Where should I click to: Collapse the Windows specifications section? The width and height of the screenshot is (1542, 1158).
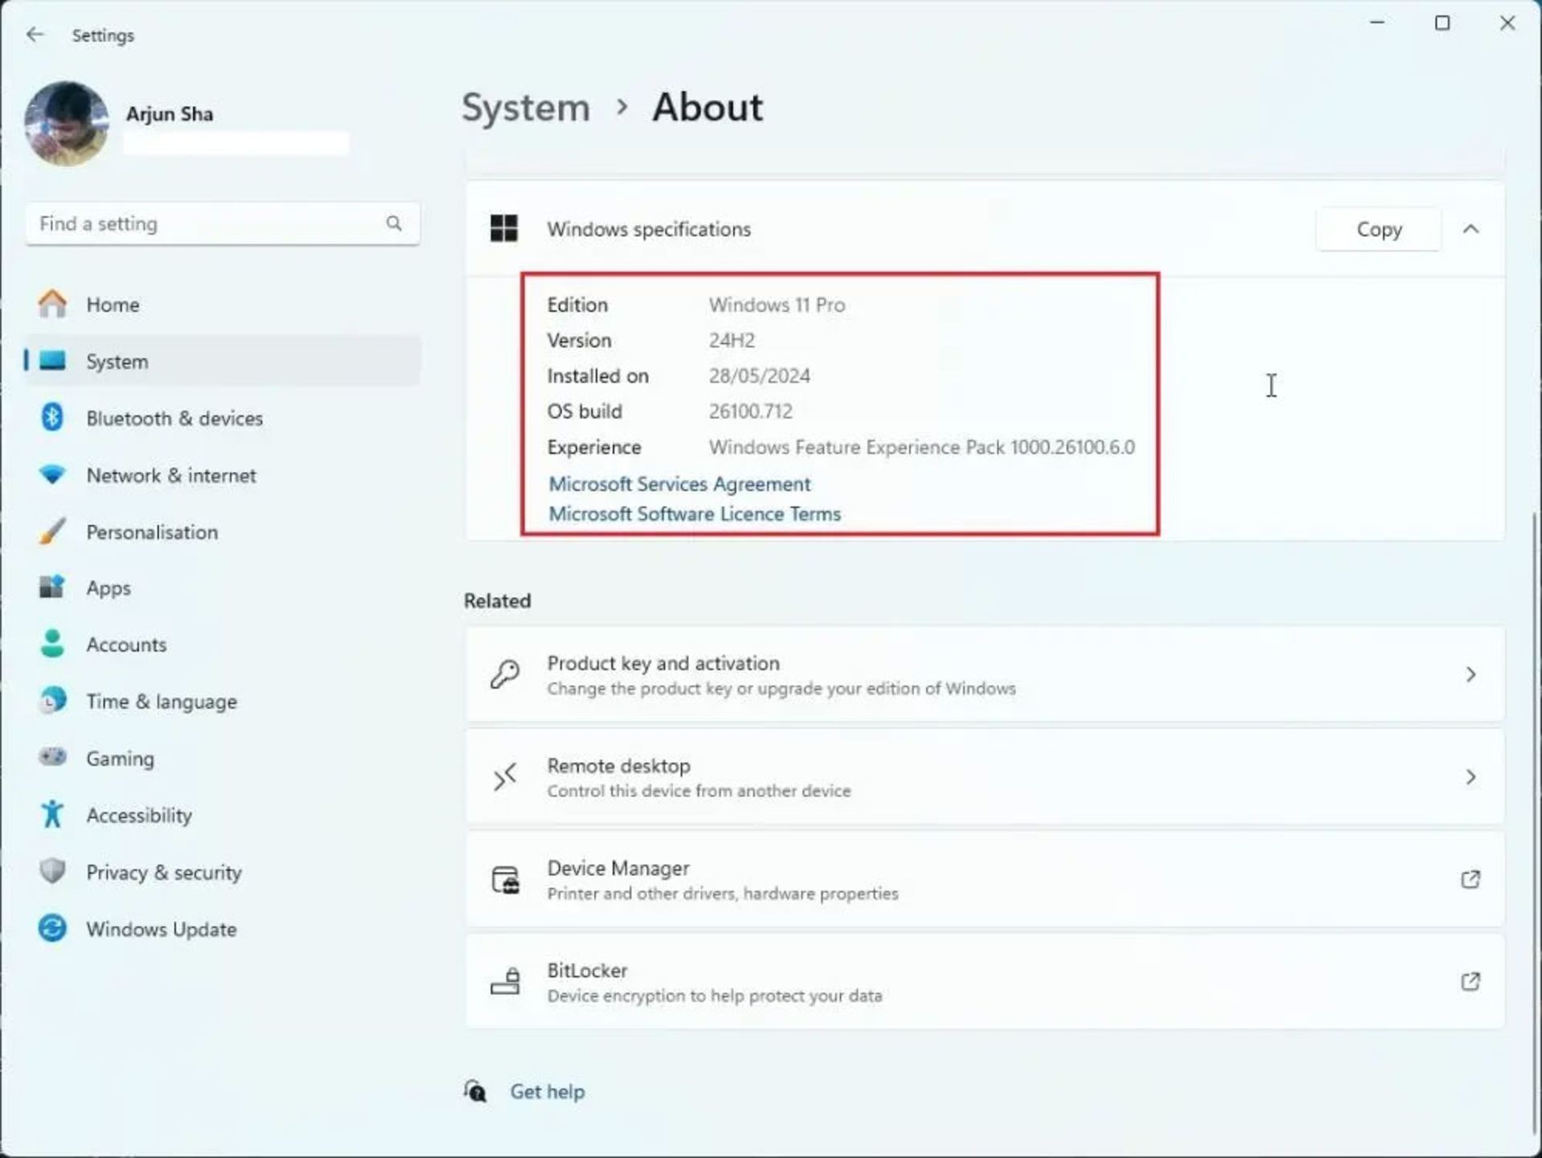[1471, 230]
